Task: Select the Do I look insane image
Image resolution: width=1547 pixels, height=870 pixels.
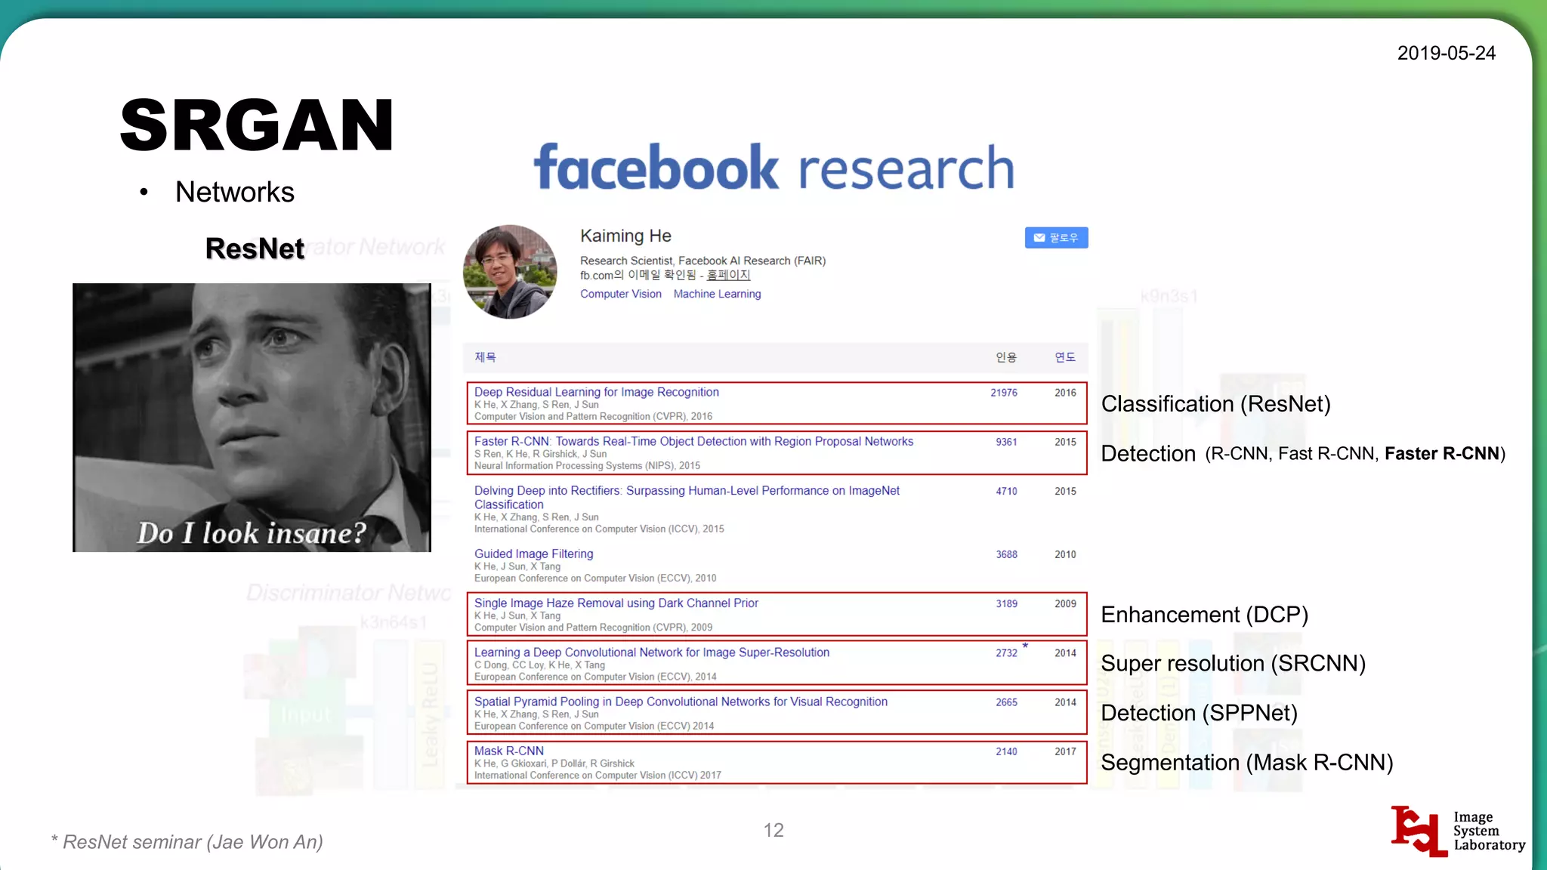Action: coord(252,418)
